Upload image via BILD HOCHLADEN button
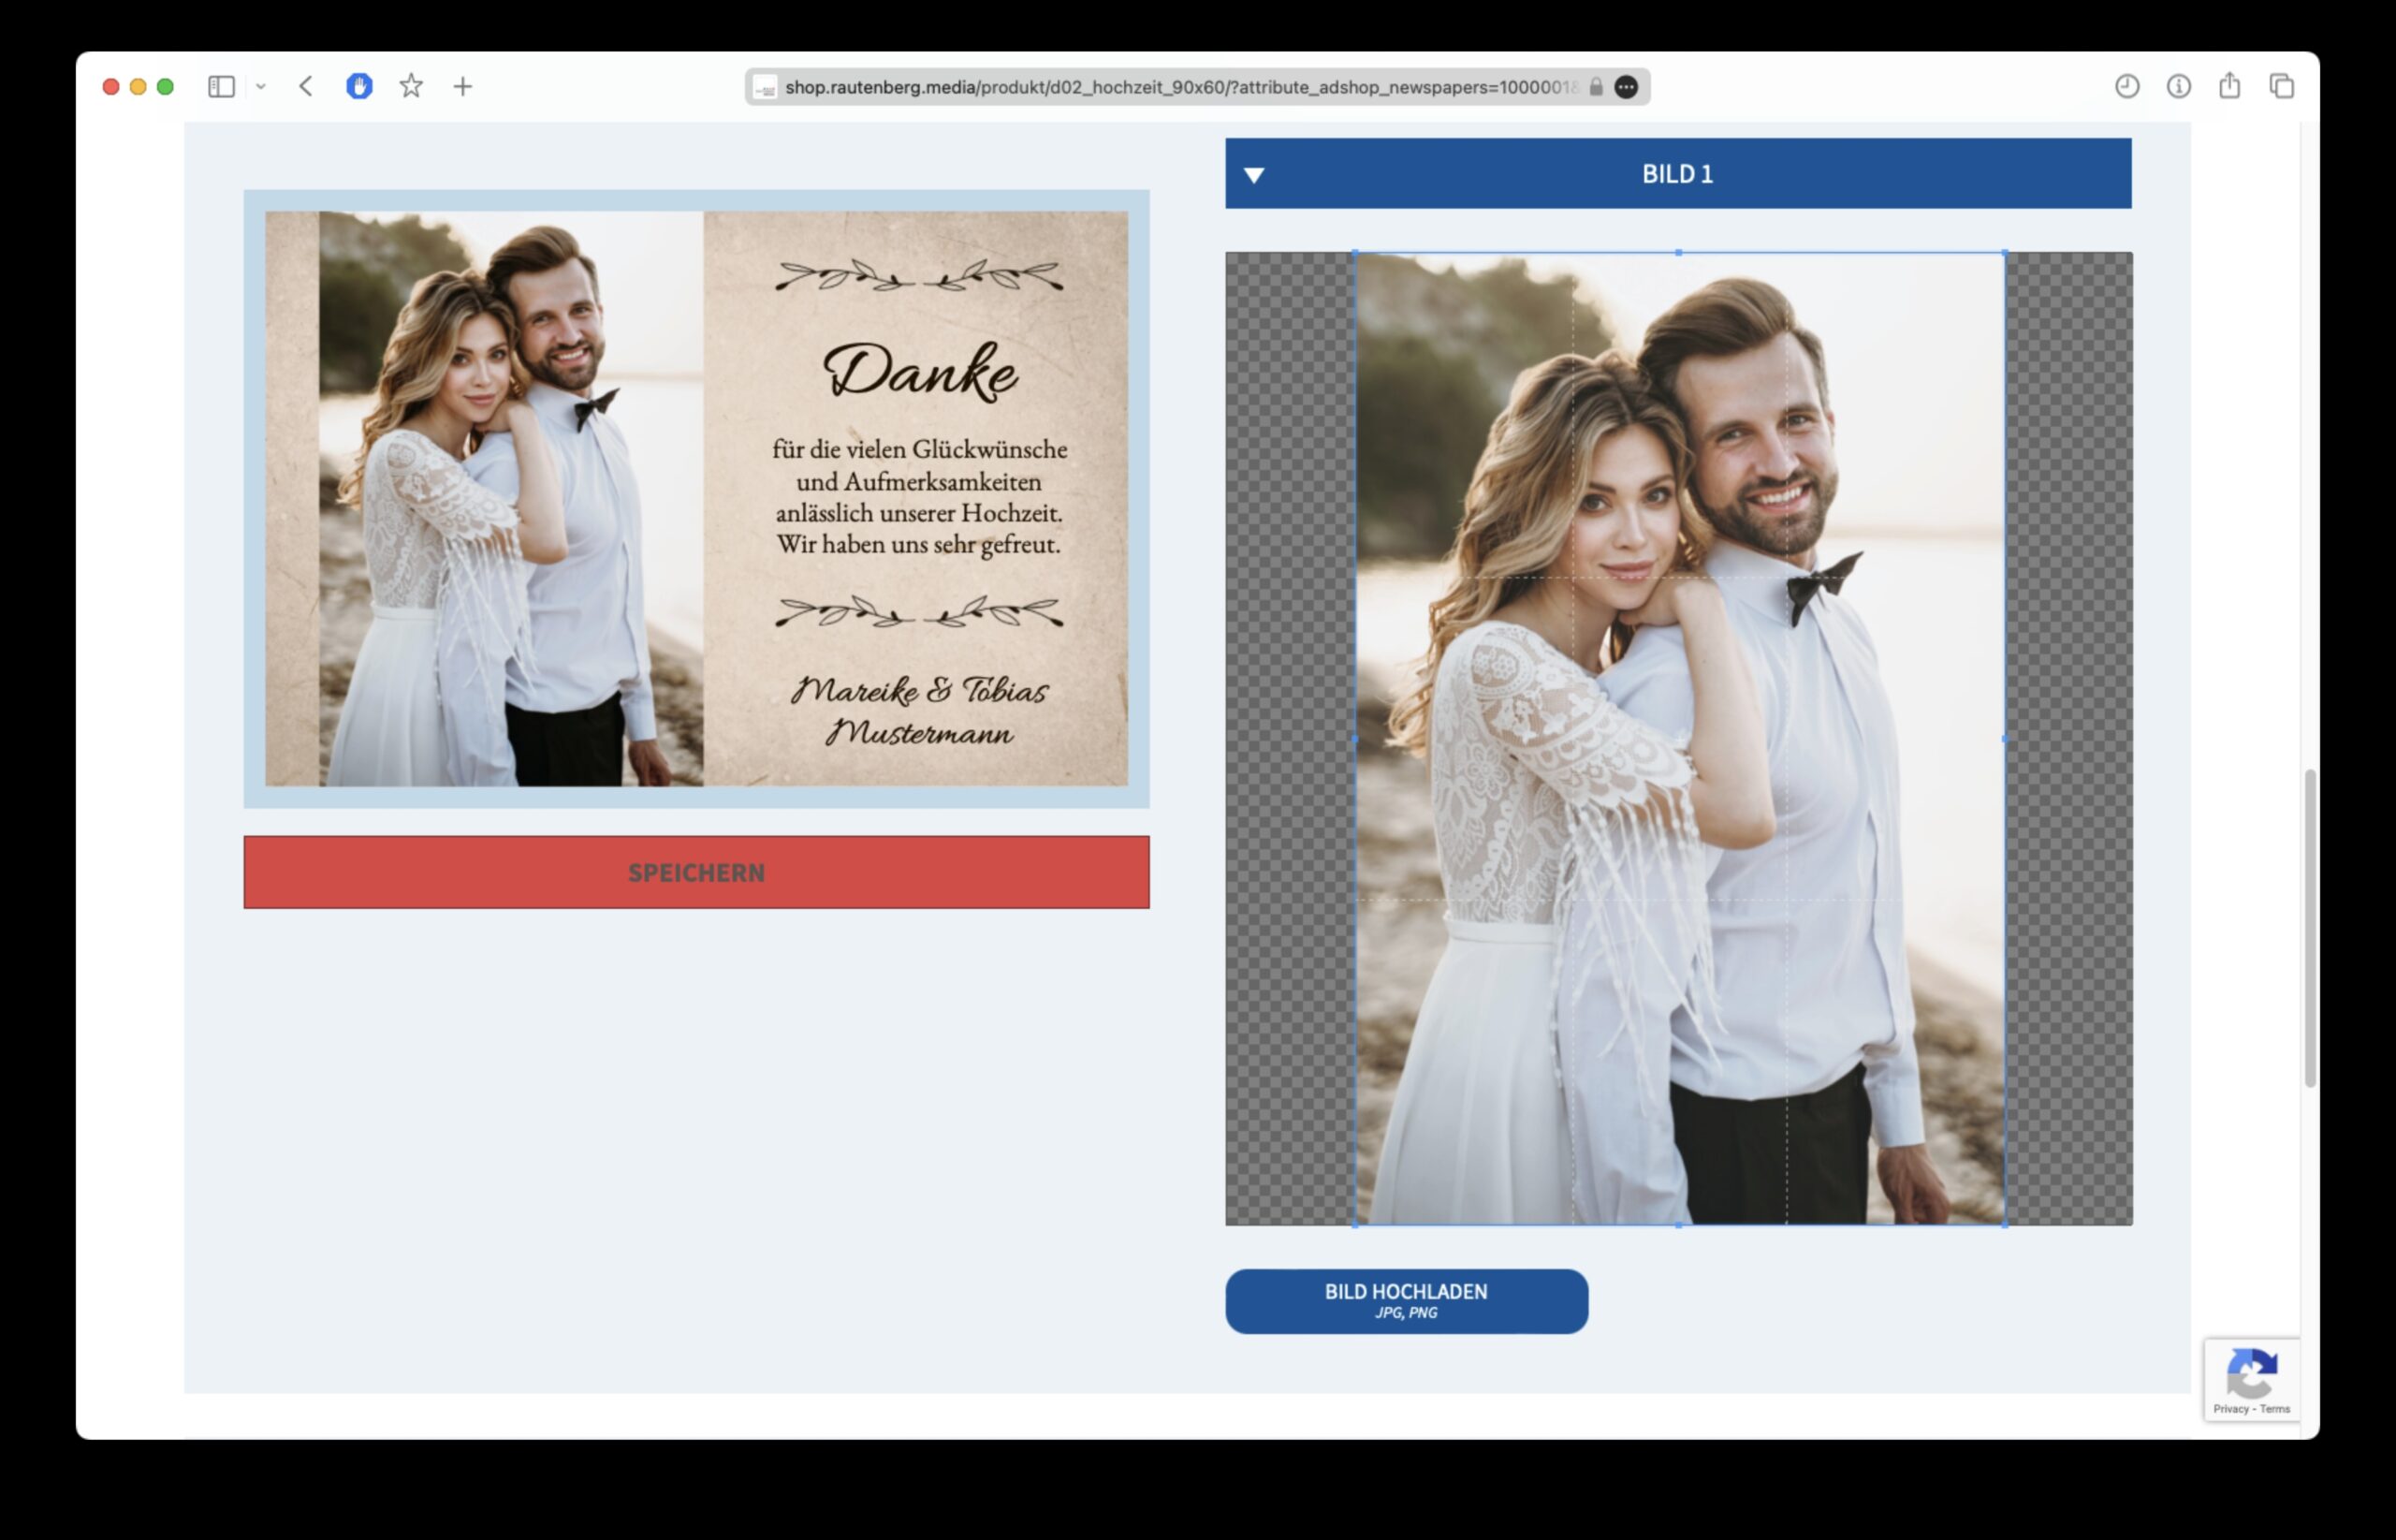The image size is (2396, 1540). tap(1407, 1301)
